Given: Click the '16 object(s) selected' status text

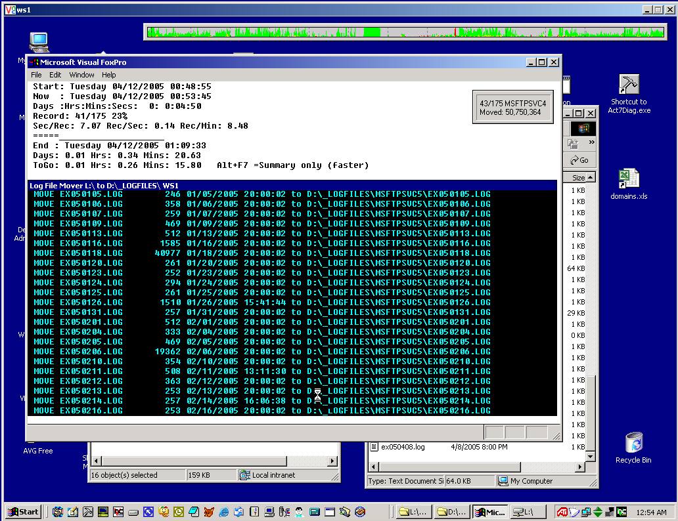Looking at the screenshot, I should (124, 475).
